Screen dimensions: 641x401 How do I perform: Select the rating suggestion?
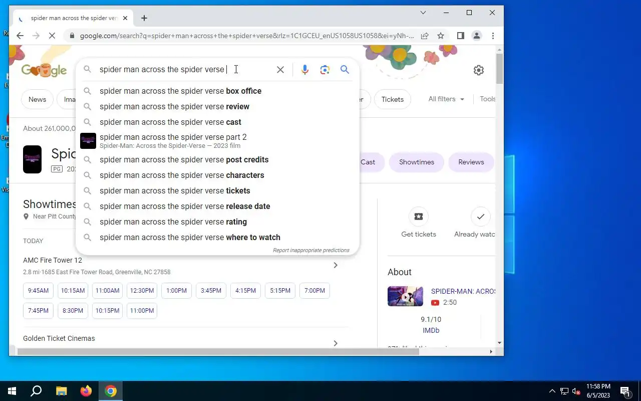coord(217,222)
